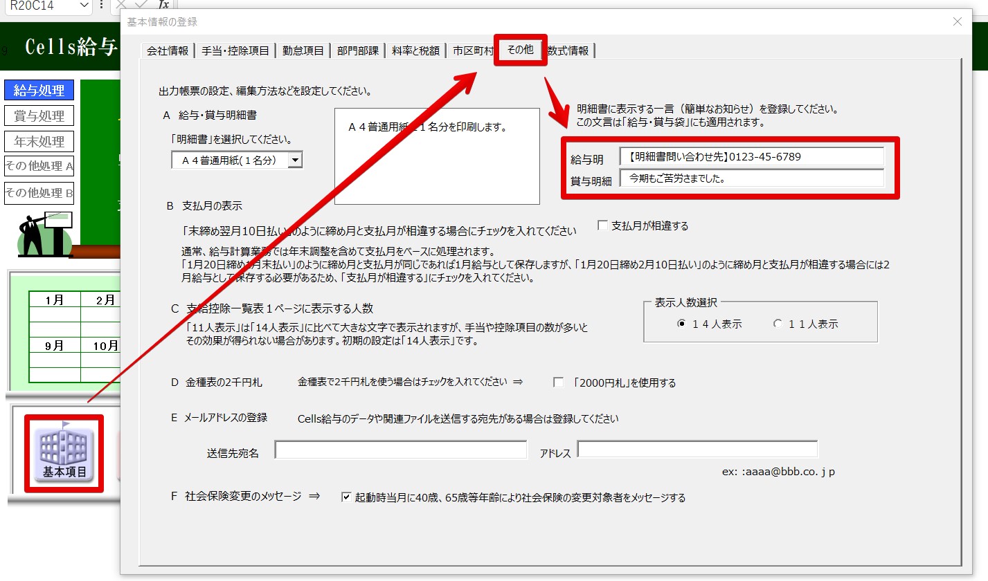
Task: Open 年末処理 in the side menu
Action: pyautogui.click(x=39, y=141)
